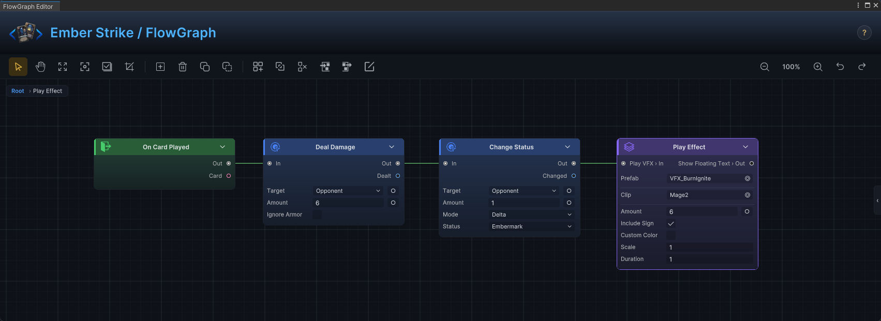Open the window kebab options menu
881x321 pixels.
coord(858,5)
